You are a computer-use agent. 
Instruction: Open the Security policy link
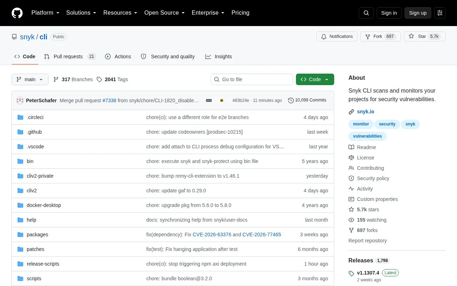click(x=369, y=178)
